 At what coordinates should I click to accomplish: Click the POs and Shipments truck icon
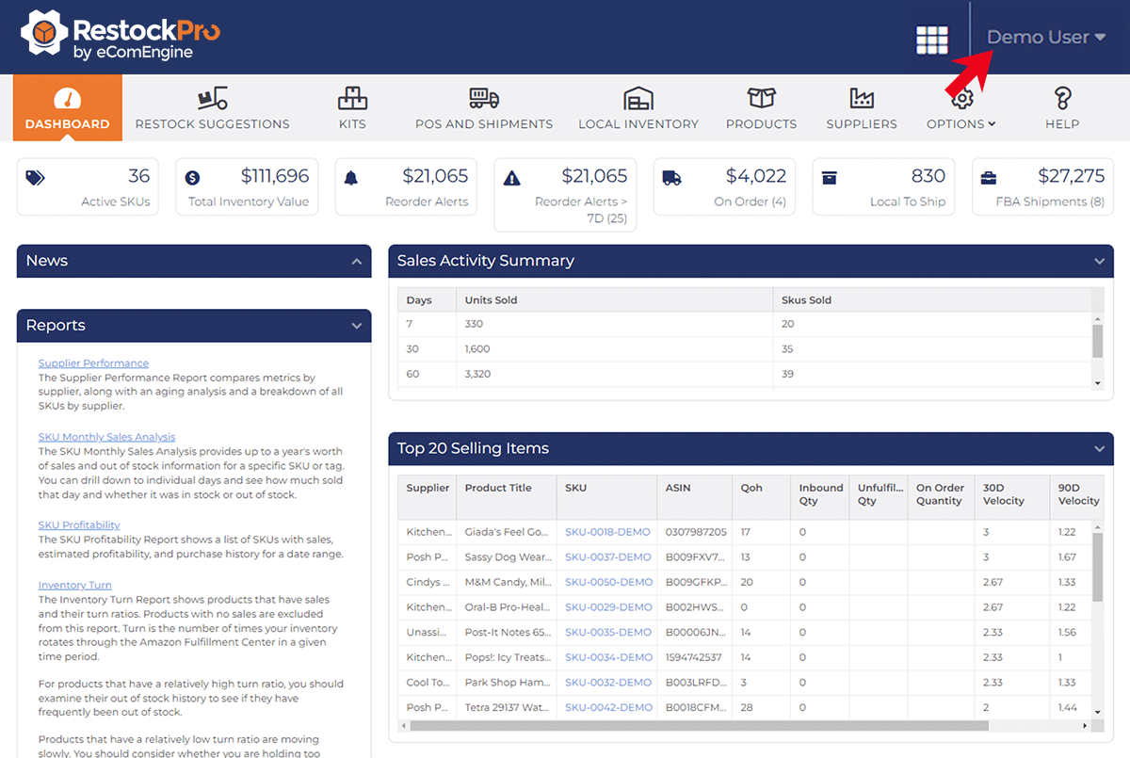tap(483, 98)
